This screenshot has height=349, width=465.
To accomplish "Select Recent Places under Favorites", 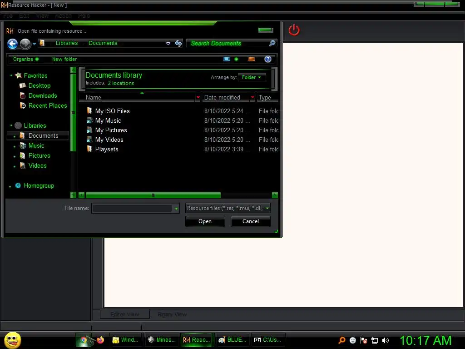I will pos(48,105).
